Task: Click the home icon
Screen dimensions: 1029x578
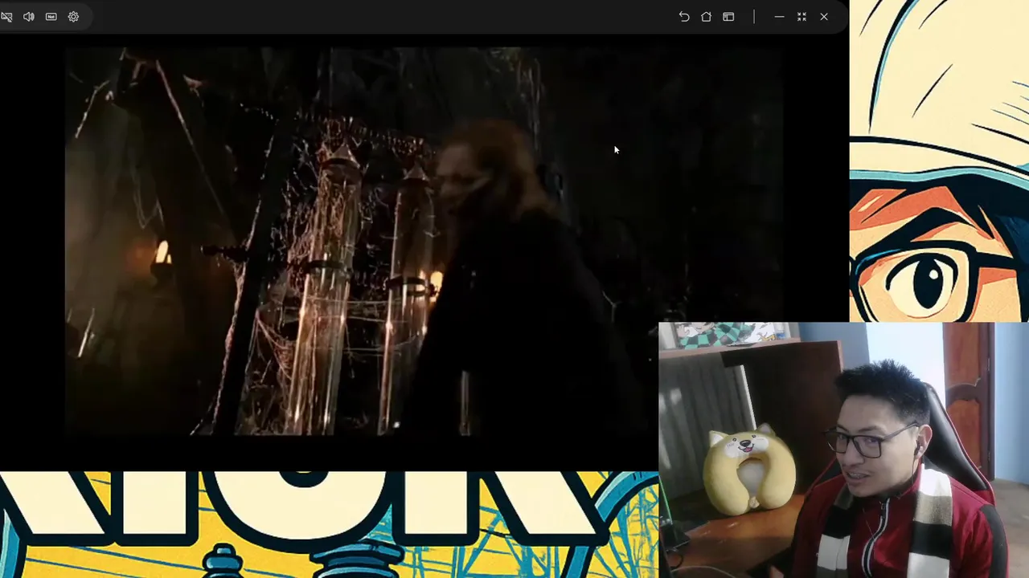Action: click(706, 17)
